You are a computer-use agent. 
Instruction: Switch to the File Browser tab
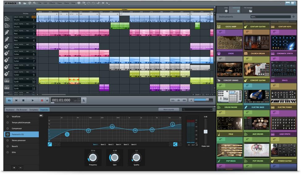coord(22,110)
